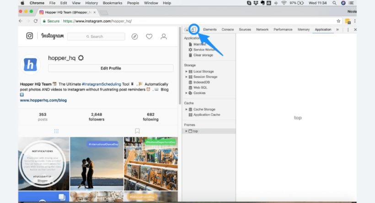This screenshot has height=203, width=375.
Task: Select IndexedDB in Storage section
Action: (x=201, y=82)
